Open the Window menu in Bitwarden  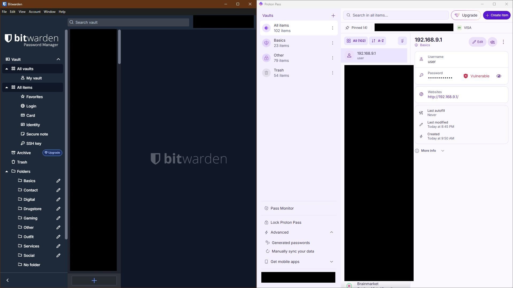click(49, 12)
